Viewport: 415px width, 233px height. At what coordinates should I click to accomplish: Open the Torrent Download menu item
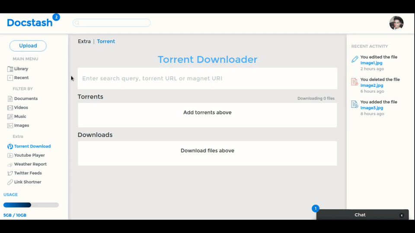32,146
